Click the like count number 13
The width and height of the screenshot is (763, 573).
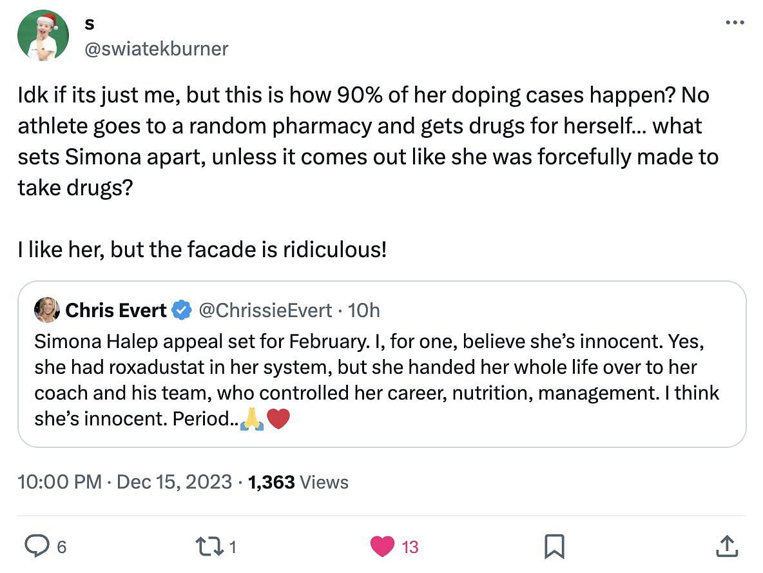(x=410, y=547)
